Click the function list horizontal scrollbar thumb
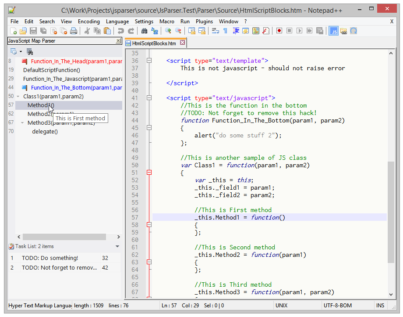This screenshot has width=403, height=317. [x=64, y=237]
